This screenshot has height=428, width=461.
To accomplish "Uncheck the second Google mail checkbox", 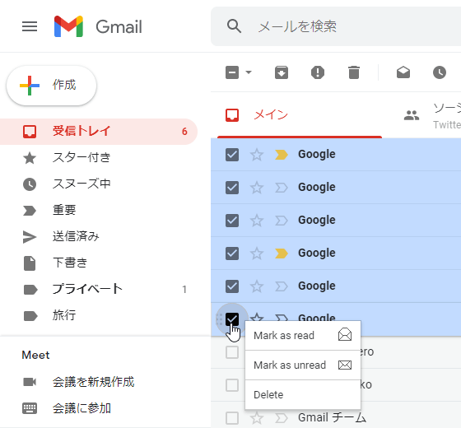I will 232,188.
